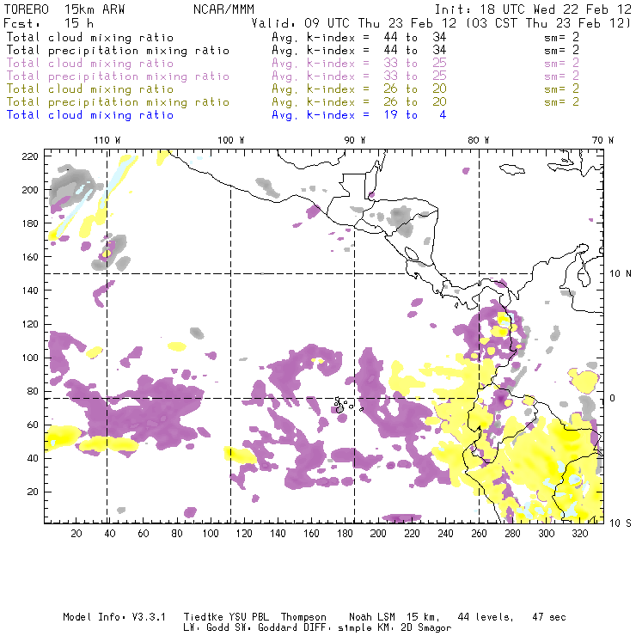Click the black "Total precipitation mixing ratio" legend line
Viewport: 636px width, 636px height.
[x=118, y=51]
